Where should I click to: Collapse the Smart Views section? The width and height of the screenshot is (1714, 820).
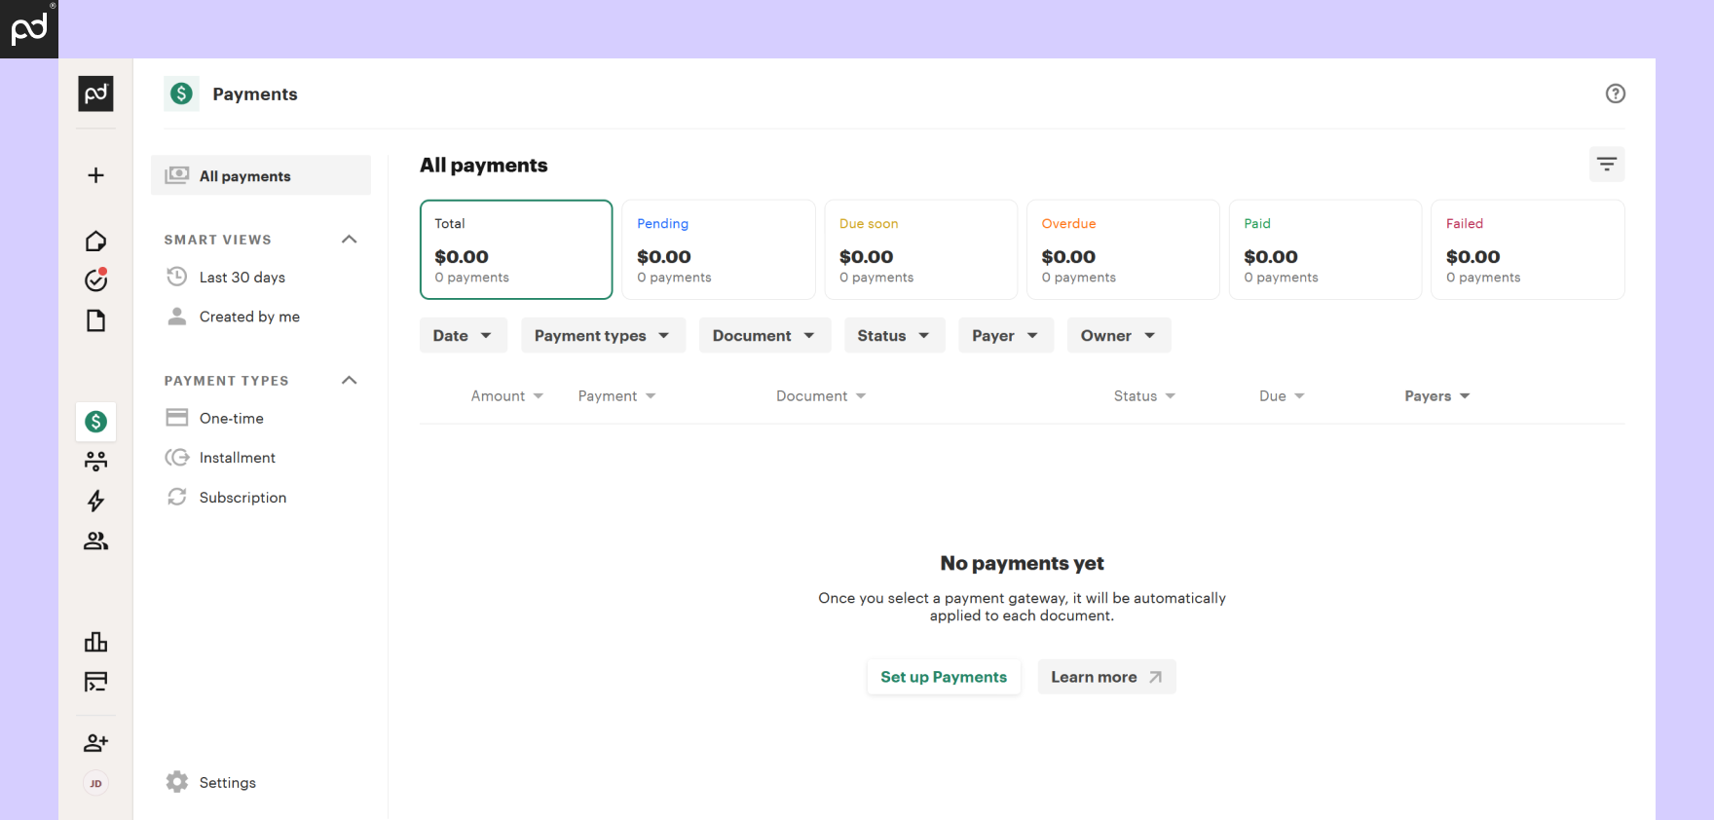point(350,240)
